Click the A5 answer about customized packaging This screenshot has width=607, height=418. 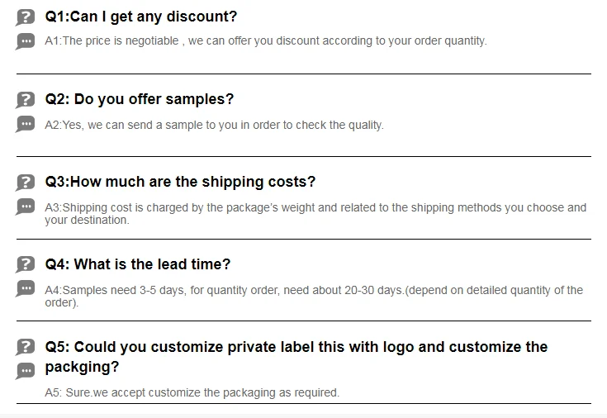tap(192, 392)
